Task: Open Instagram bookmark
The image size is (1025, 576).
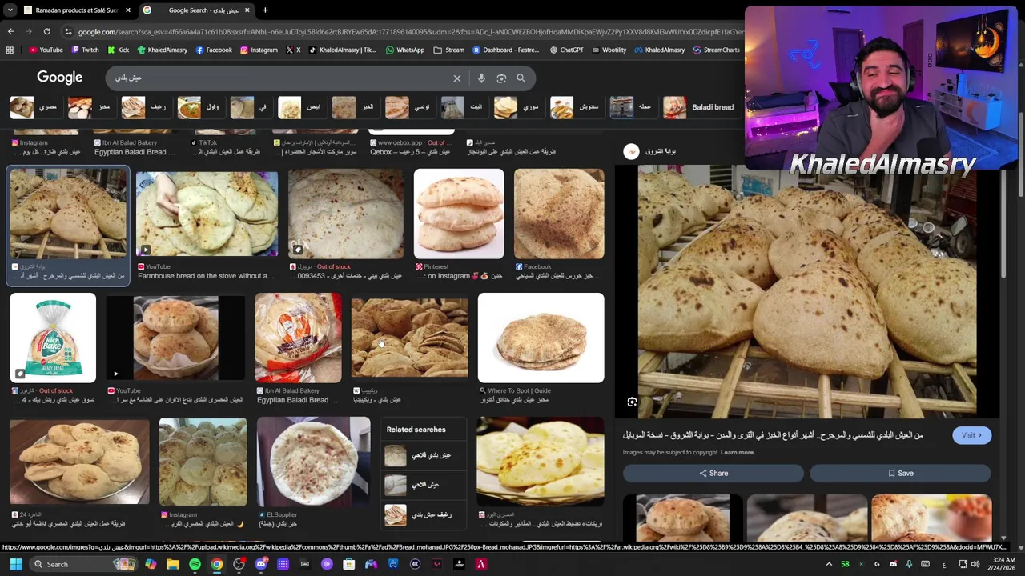Action: coord(259,50)
